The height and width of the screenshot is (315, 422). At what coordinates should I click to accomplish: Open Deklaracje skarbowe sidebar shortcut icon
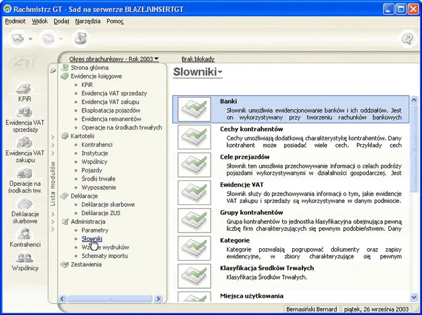tap(25, 204)
